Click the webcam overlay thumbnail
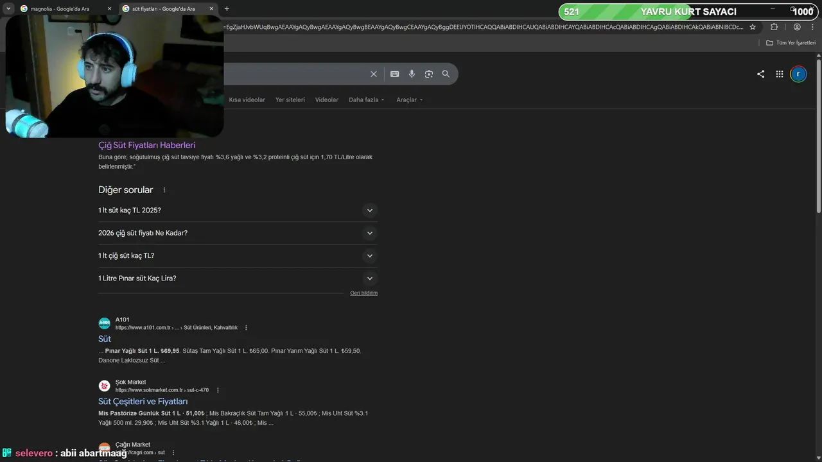The image size is (822, 462). pyautogui.click(x=114, y=76)
